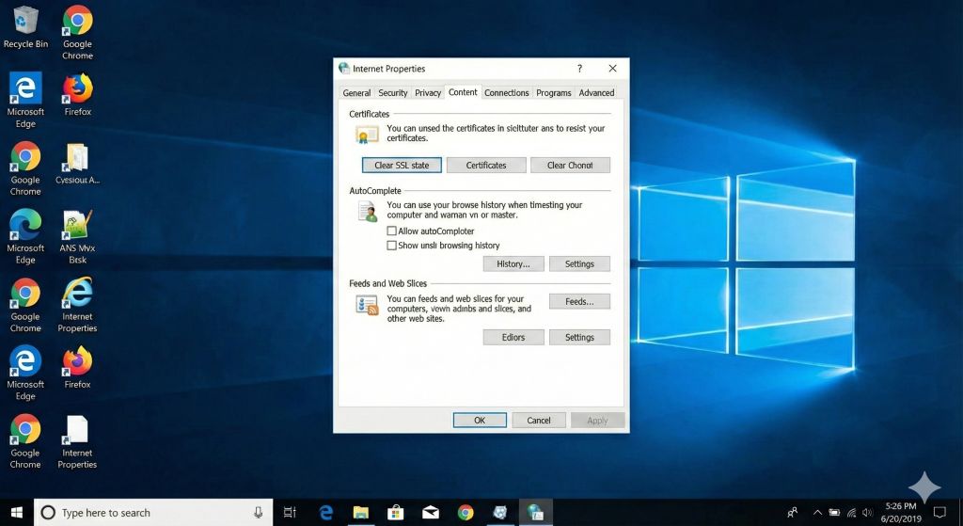Click the Feeds... button

point(579,302)
